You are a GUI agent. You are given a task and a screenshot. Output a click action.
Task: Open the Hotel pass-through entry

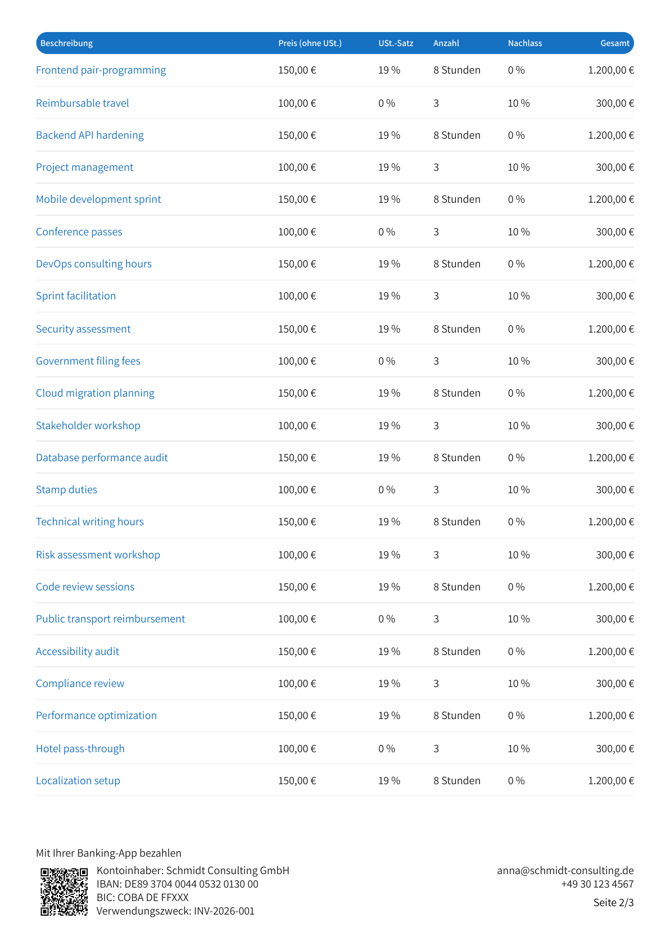pos(80,749)
